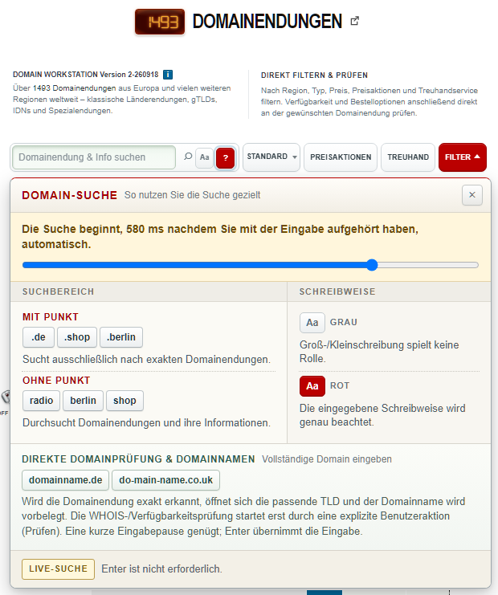The height and width of the screenshot is (595, 498).
Task: Select the red Aa ROT writing mode
Action: [312, 386]
